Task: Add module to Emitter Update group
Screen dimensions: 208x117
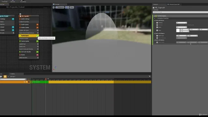Action: click(37, 27)
